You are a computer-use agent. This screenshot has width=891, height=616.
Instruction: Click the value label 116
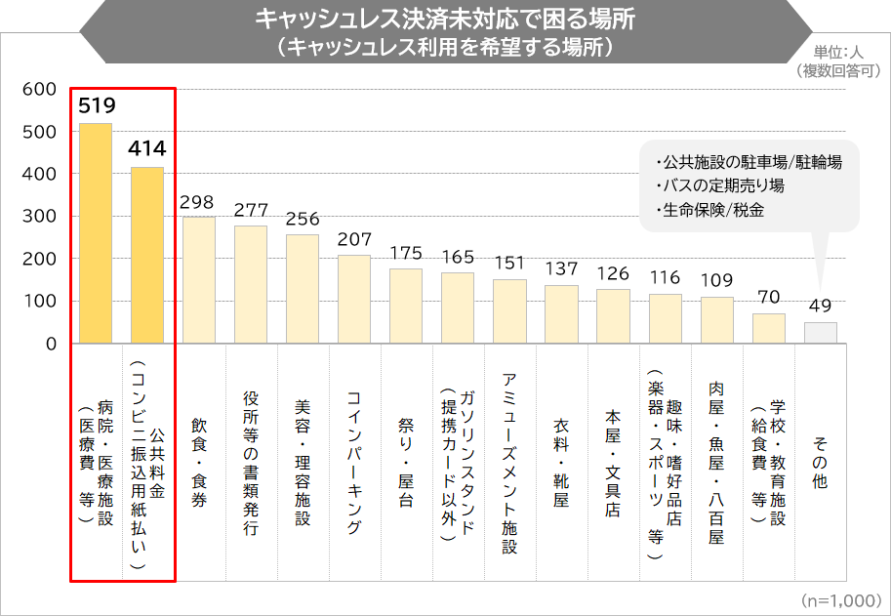click(666, 278)
